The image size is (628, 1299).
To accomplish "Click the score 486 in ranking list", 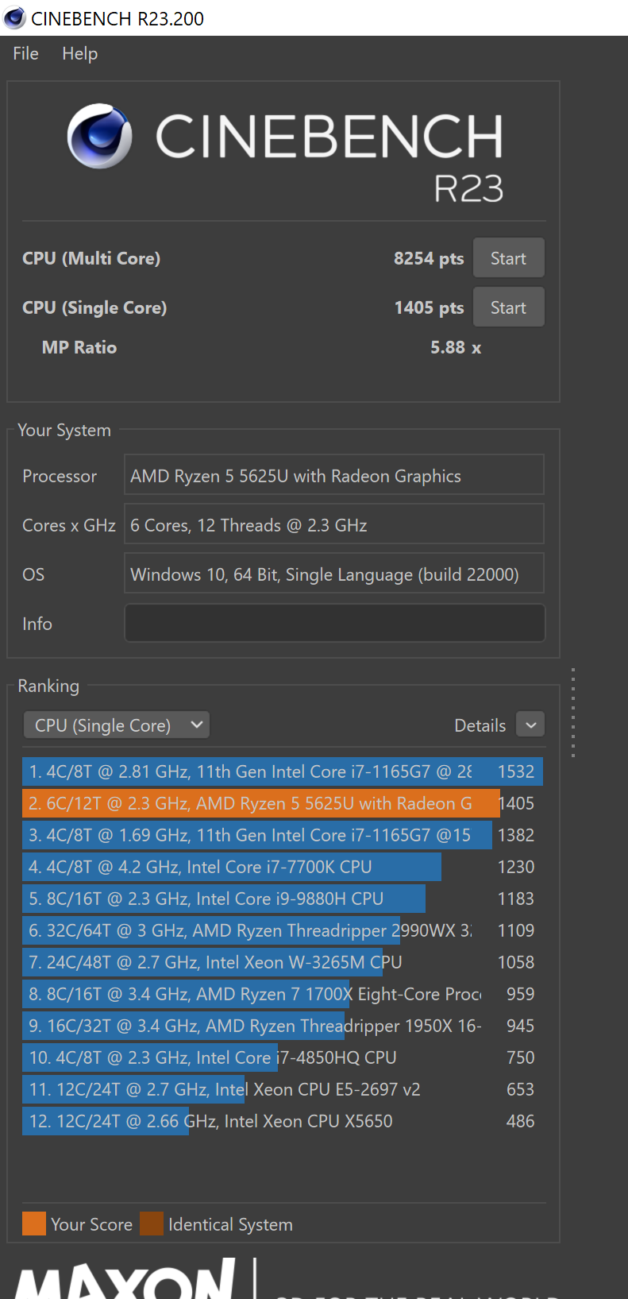I will (x=520, y=1121).
